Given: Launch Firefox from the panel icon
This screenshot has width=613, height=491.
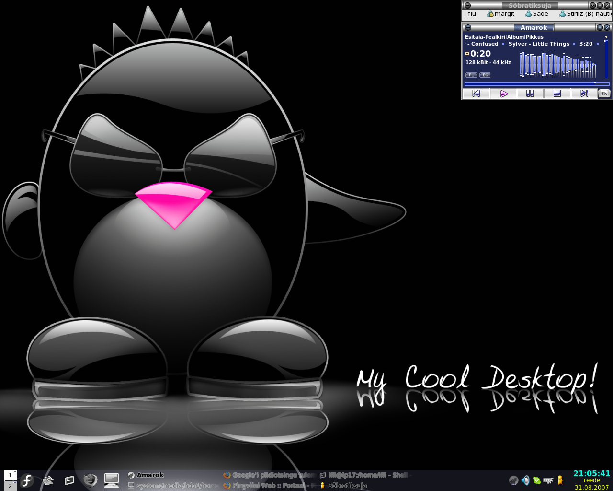Looking at the screenshot, I should (90, 480).
